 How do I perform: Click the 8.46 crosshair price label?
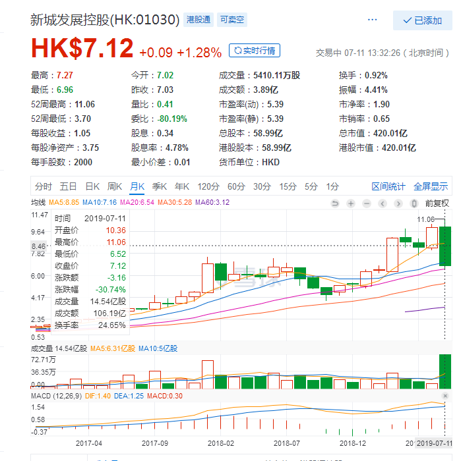click(x=38, y=246)
